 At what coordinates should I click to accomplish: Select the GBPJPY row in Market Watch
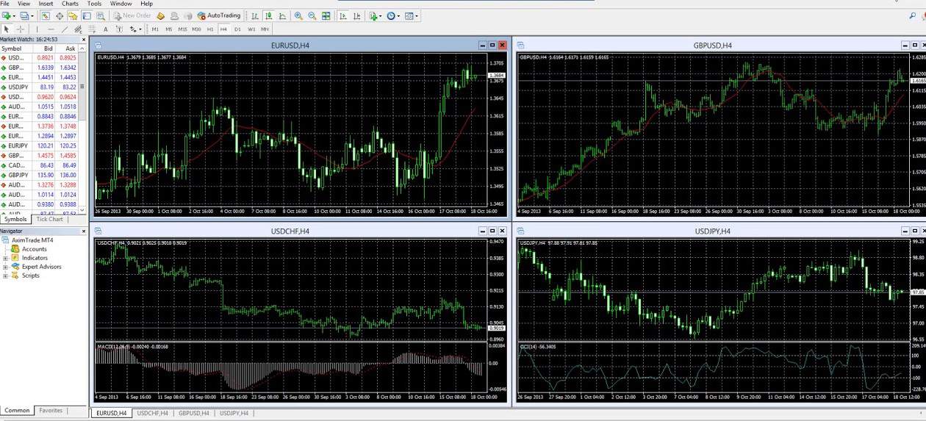pyautogui.click(x=40, y=175)
